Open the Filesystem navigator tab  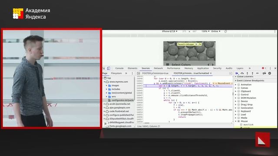[116, 73]
